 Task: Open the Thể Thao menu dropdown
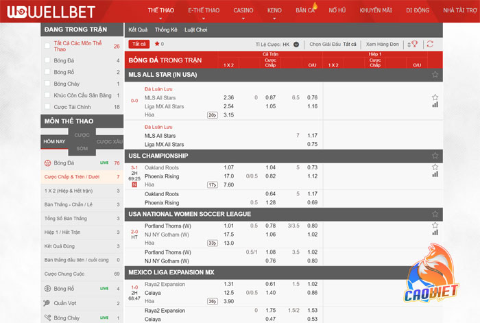[160, 10]
